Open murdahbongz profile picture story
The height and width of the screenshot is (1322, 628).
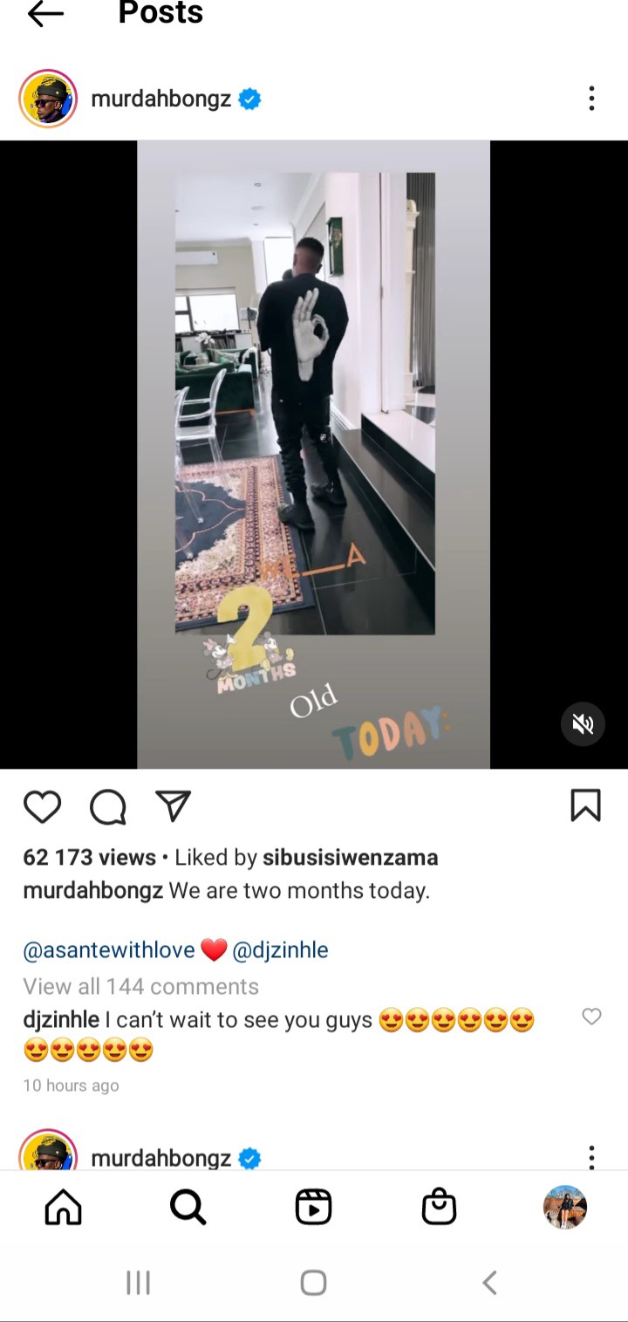click(48, 99)
